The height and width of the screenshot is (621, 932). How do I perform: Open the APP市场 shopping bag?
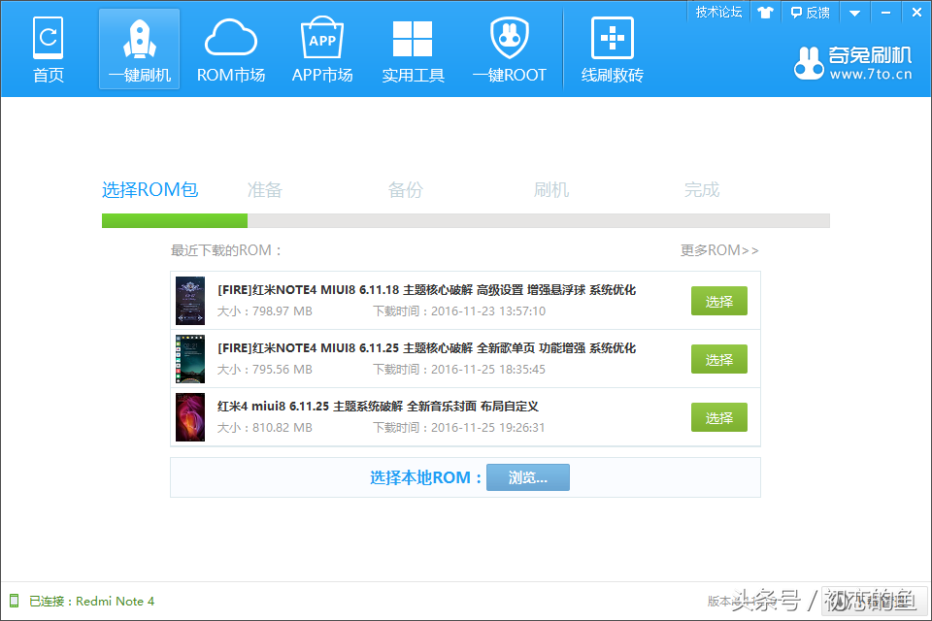322,49
